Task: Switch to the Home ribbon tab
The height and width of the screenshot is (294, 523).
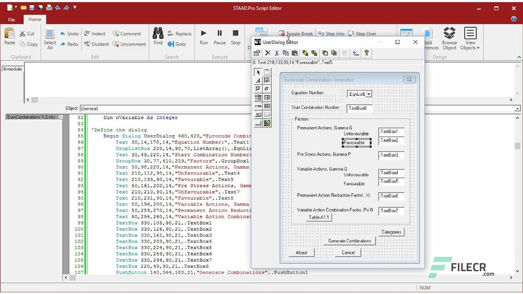Action: click(x=34, y=19)
